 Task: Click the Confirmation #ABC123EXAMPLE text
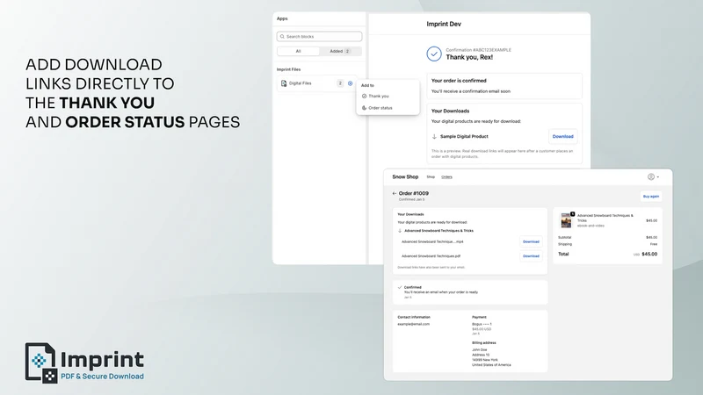(478, 50)
